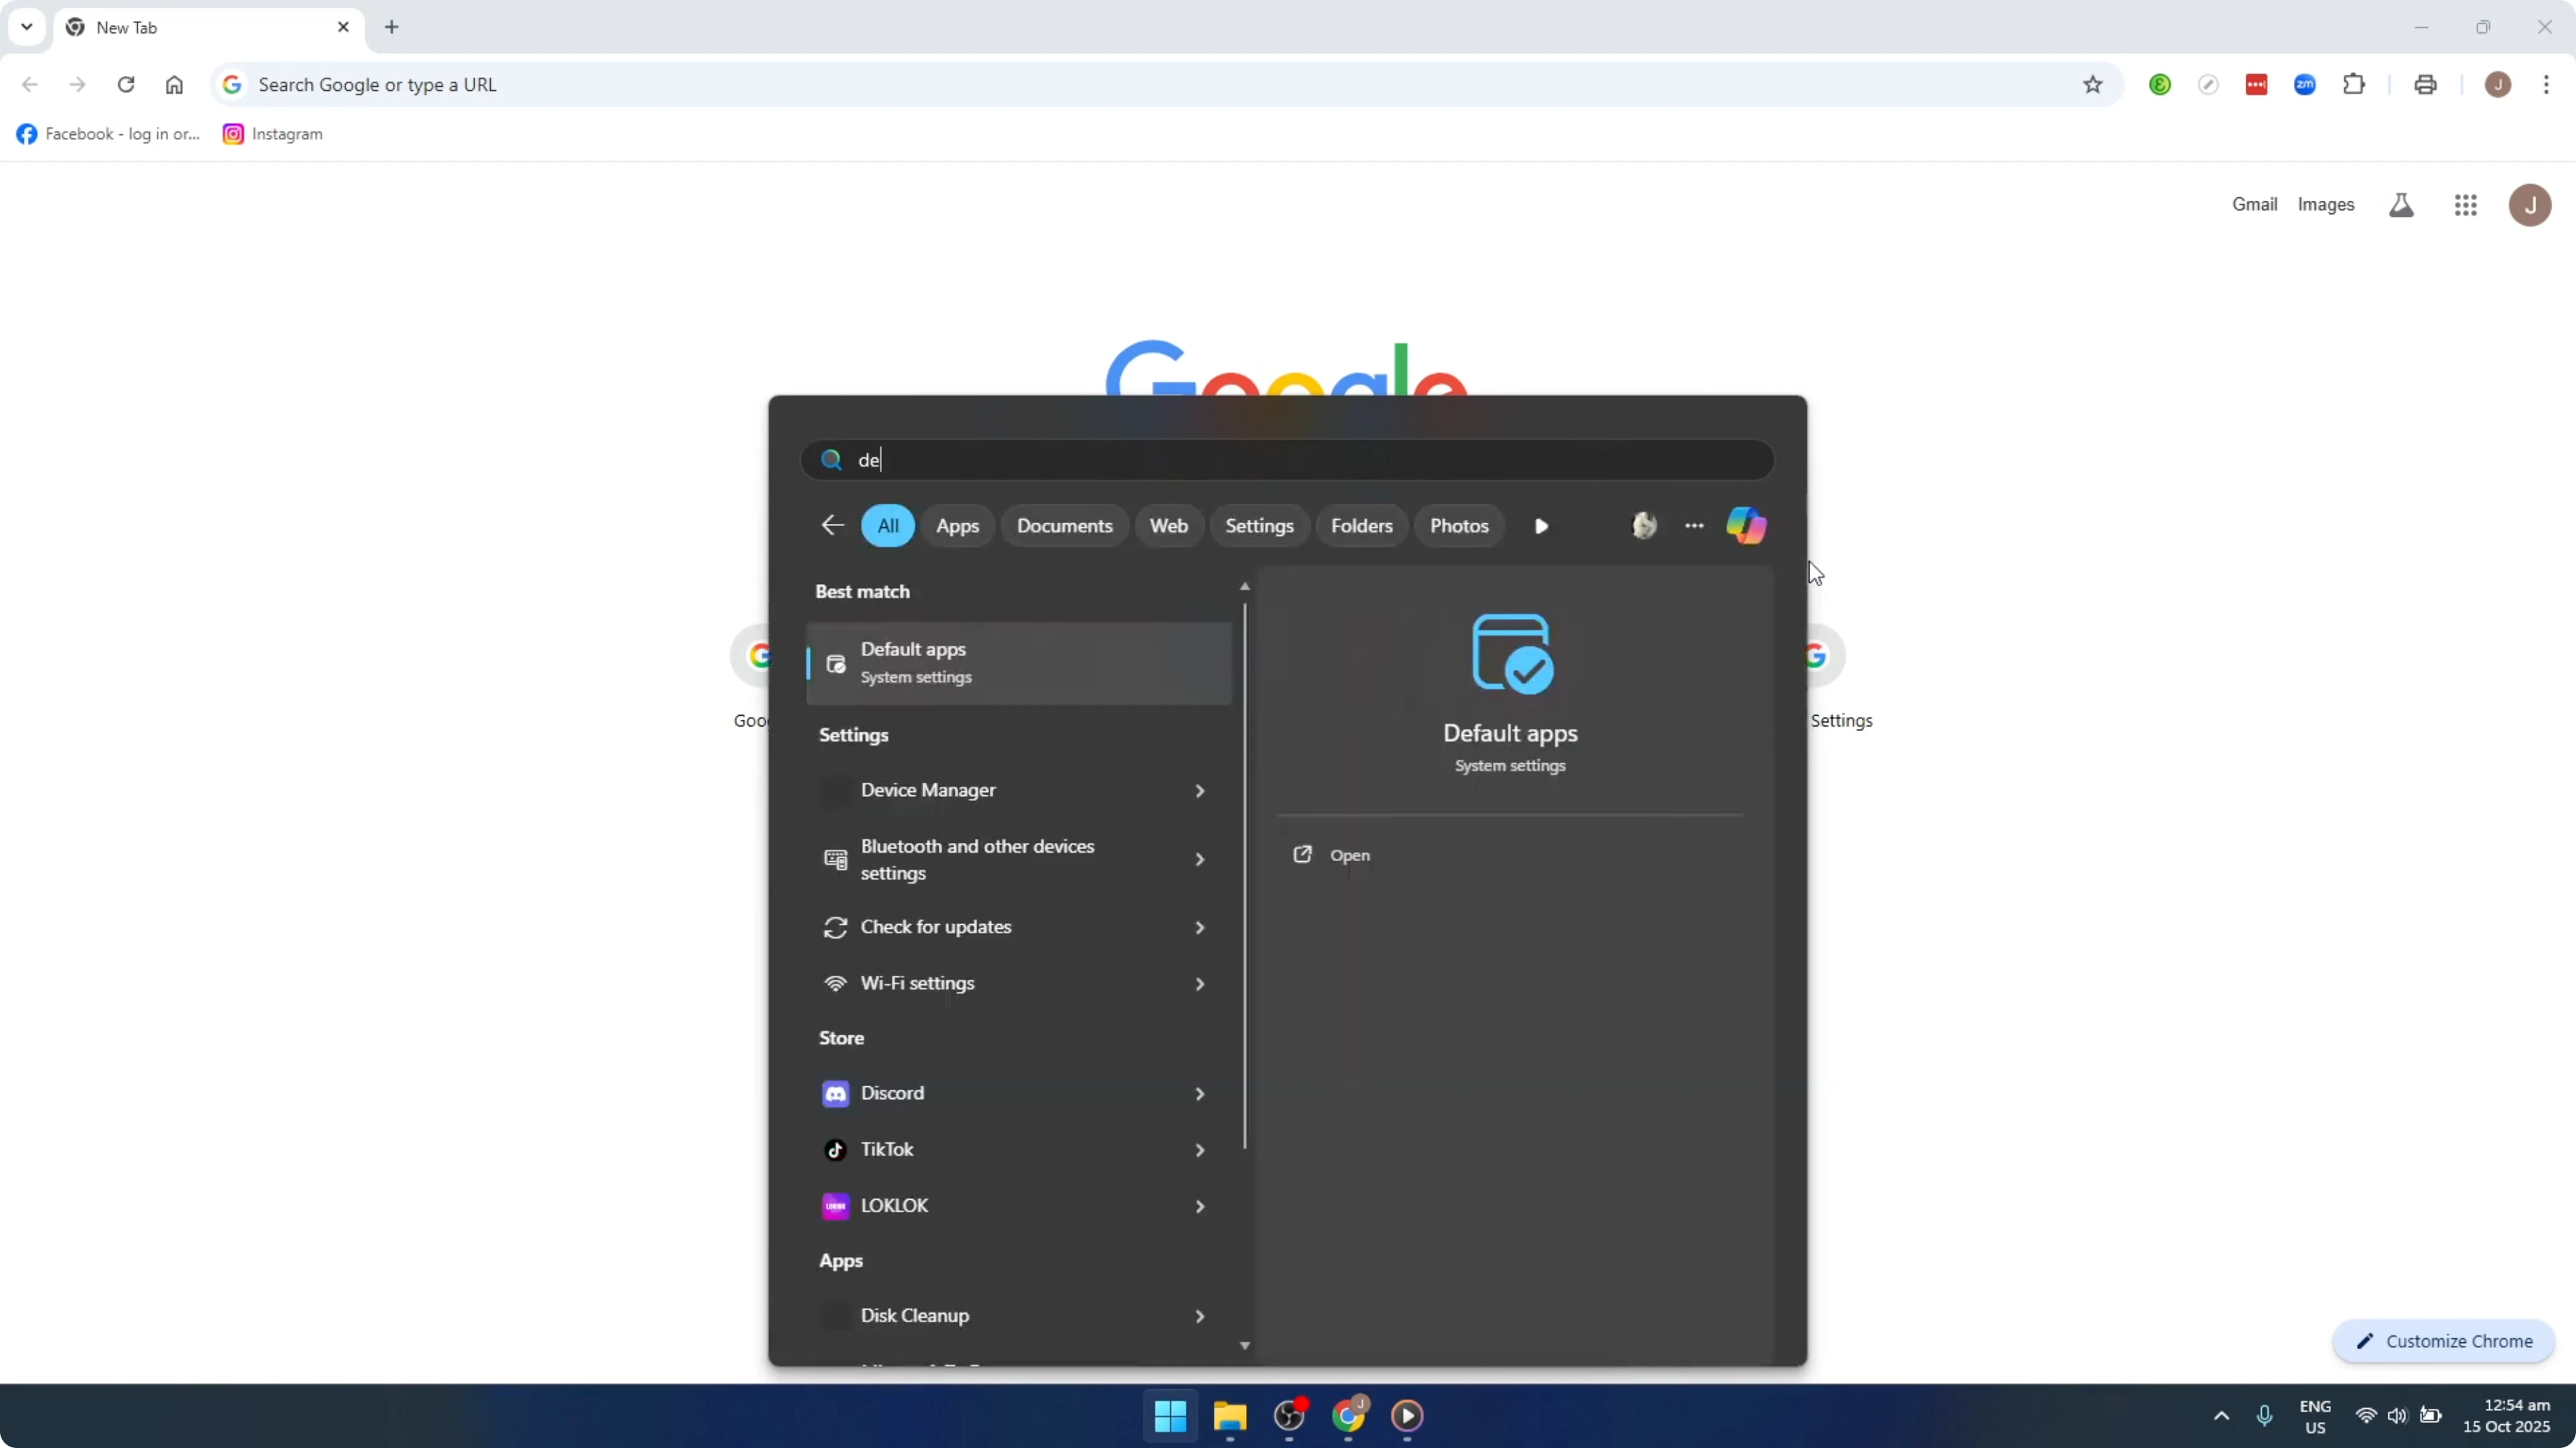Click the LOKLOK app icon in Store results
This screenshot has width=2576, height=1448.
[835, 1206]
